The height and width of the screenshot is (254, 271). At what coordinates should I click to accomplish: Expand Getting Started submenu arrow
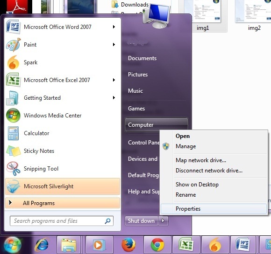tap(114, 98)
